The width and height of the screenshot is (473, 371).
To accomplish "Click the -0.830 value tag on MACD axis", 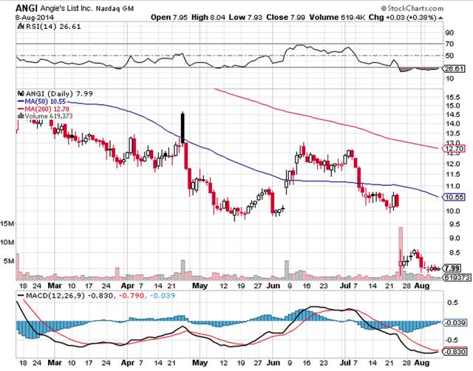I will coord(455,352).
